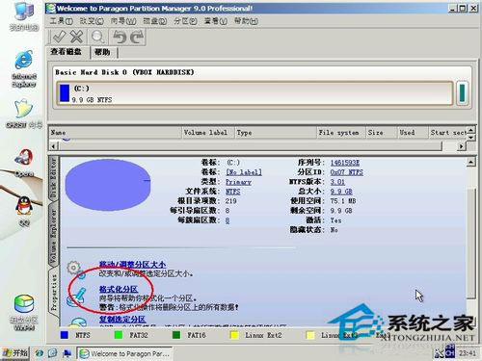Screen dimensions: 482x361
Task: Open Internet Explorer quick launch icon in taskbar
Action: [40, 353]
